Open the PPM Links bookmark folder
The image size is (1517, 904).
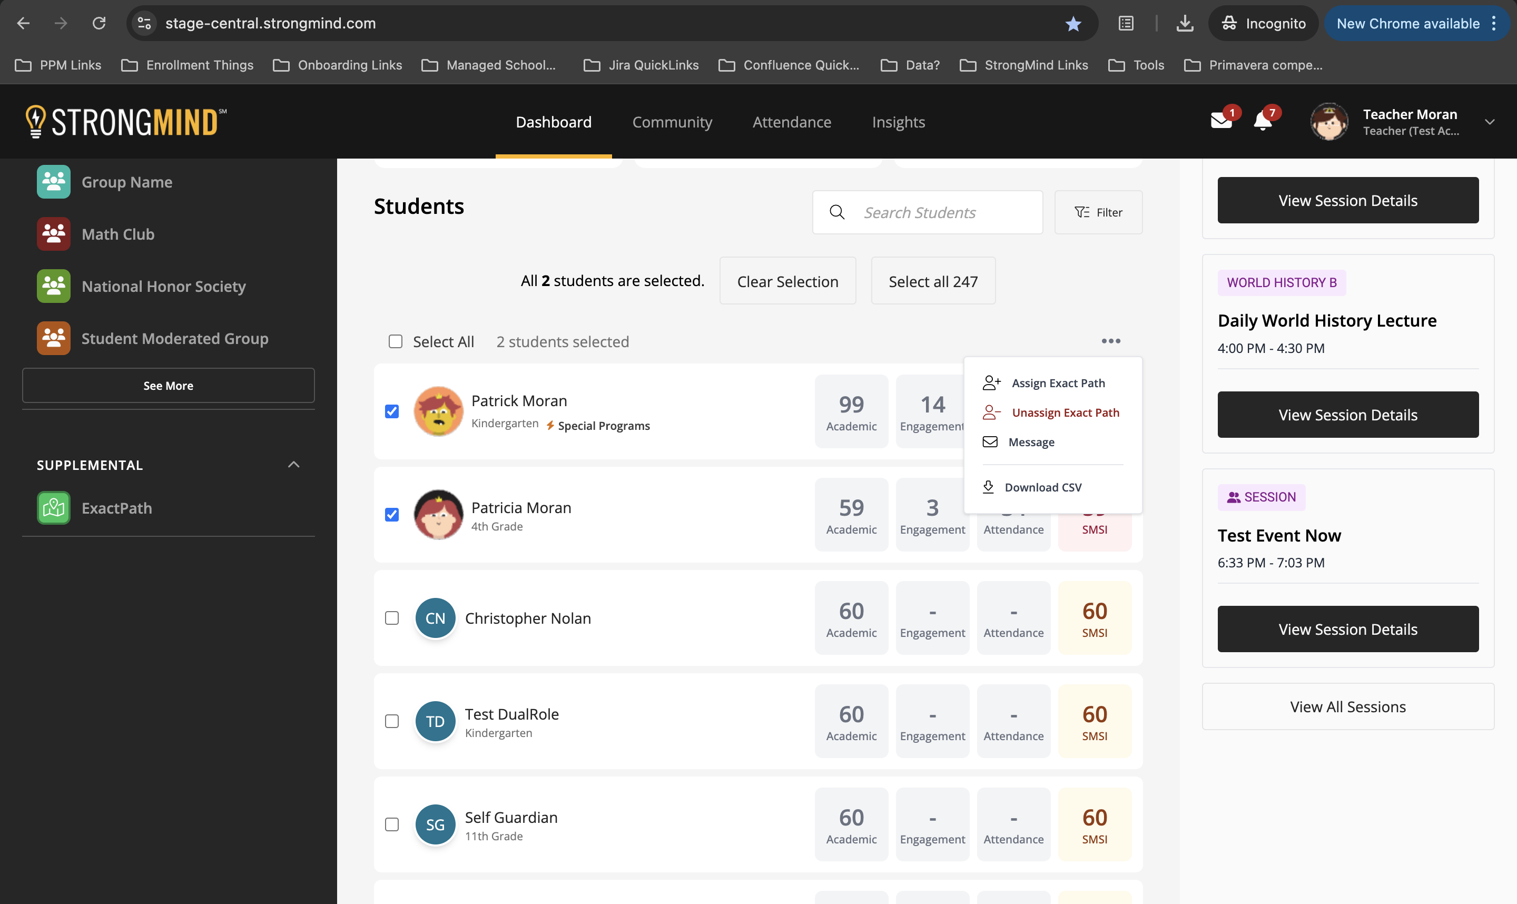click(x=58, y=65)
